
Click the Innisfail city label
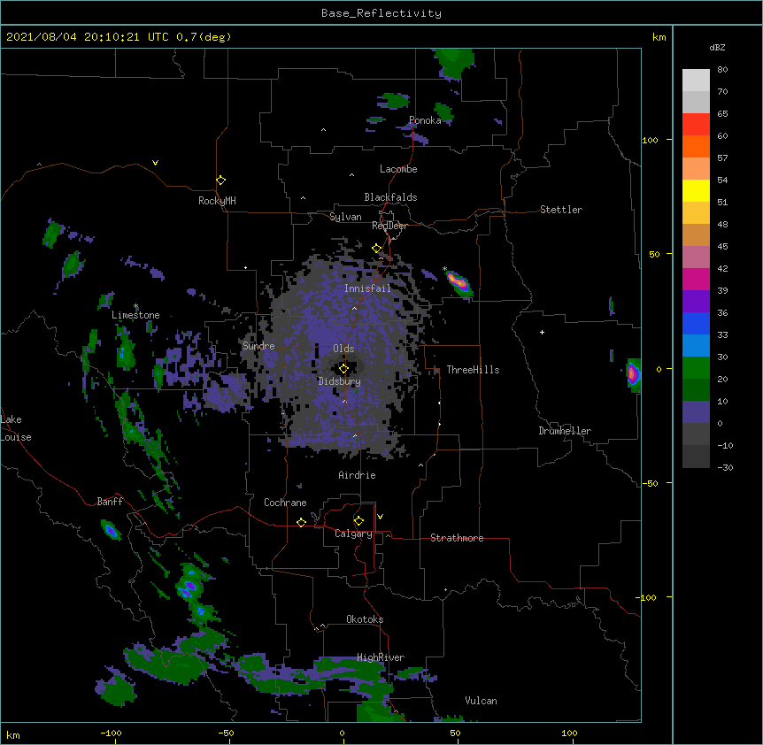(368, 288)
